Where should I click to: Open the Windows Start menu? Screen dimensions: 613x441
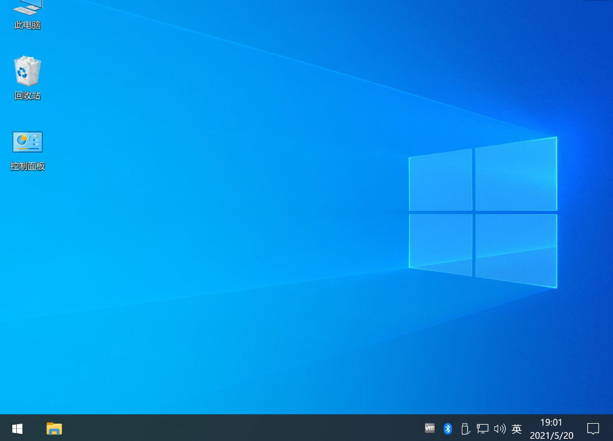tap(17, 429)
